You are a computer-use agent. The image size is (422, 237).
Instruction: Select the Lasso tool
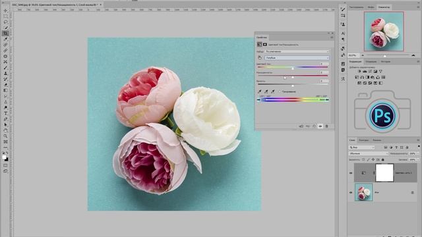pos(5,22)
